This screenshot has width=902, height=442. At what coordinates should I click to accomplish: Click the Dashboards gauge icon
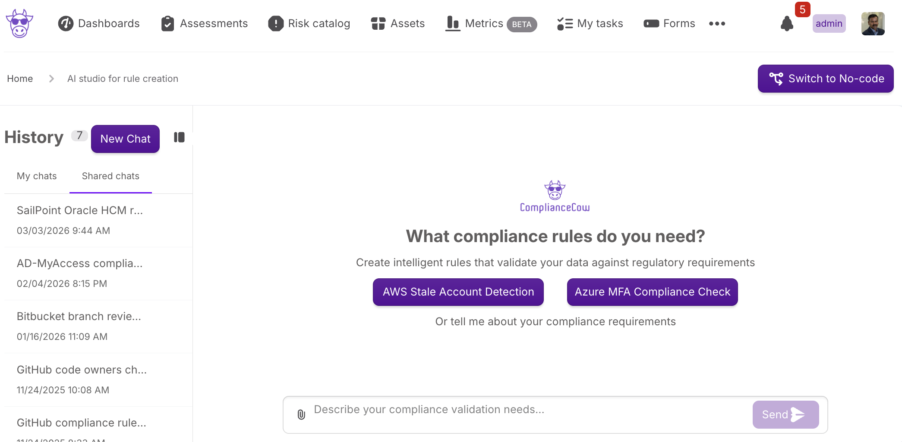click(66, 24)
